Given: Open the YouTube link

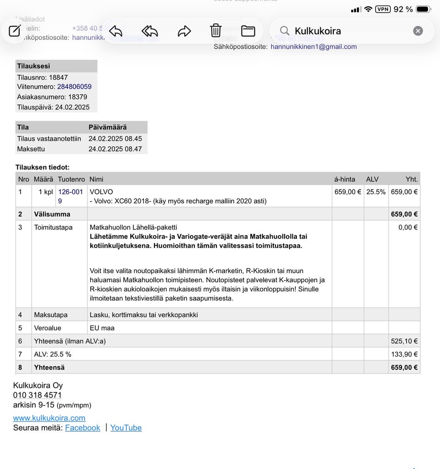Looking at the screenshot, I should (x=126, y=428).
